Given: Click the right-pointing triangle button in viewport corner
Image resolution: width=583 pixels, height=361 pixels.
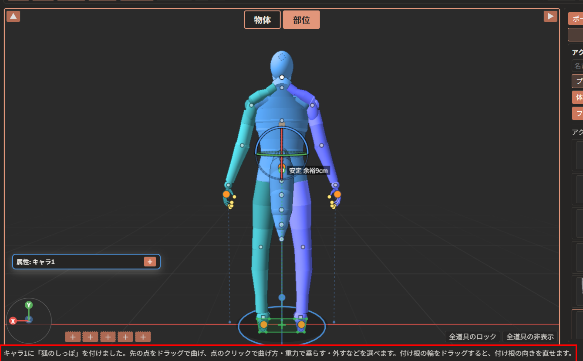Looking at the screenshot, I should click(550, 16).
